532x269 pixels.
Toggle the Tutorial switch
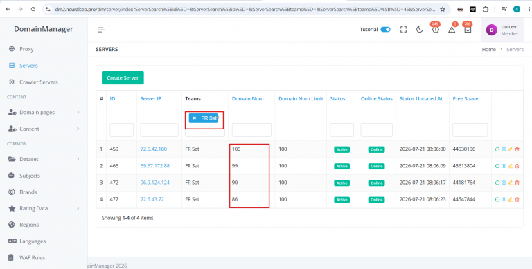(385, 30)
